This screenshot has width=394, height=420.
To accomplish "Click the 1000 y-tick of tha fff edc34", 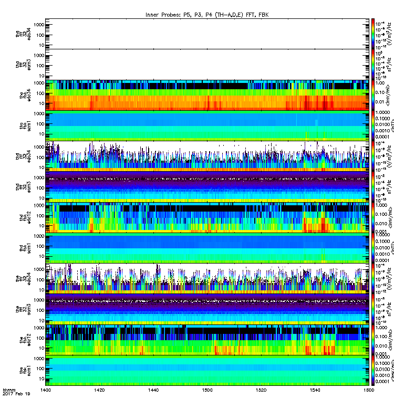I will [39, 25].
